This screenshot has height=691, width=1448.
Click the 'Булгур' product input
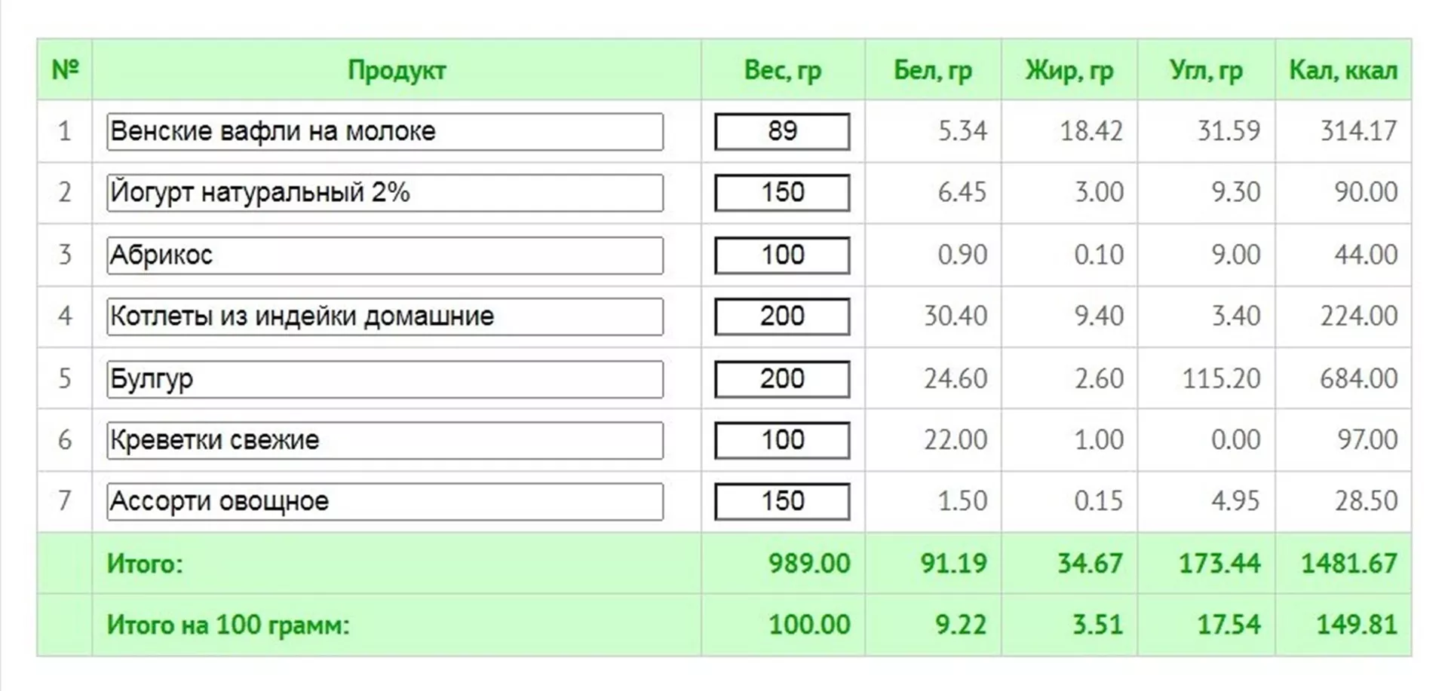coord(385,379)
